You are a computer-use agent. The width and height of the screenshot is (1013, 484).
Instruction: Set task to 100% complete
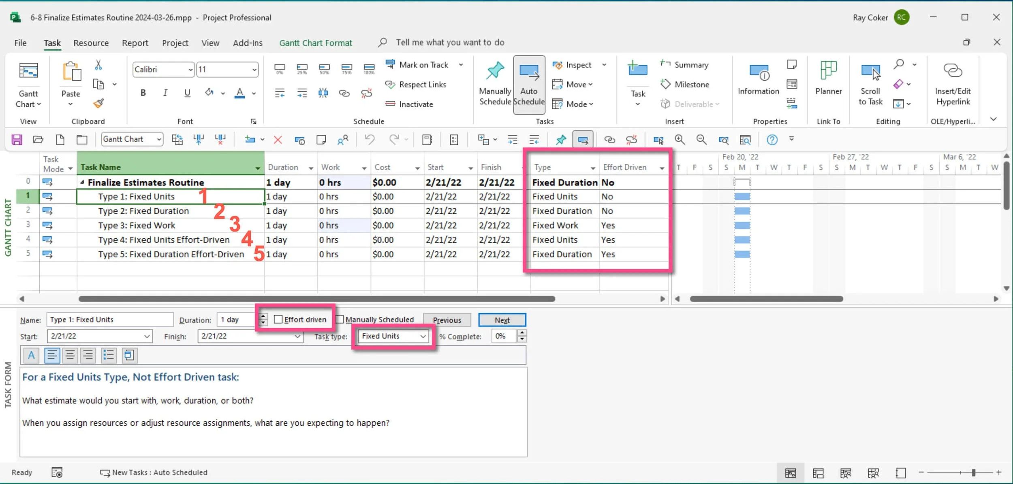(369, 68)
